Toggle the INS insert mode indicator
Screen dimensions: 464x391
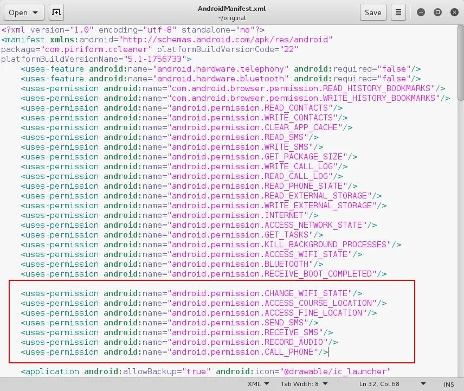click(449, 384)
